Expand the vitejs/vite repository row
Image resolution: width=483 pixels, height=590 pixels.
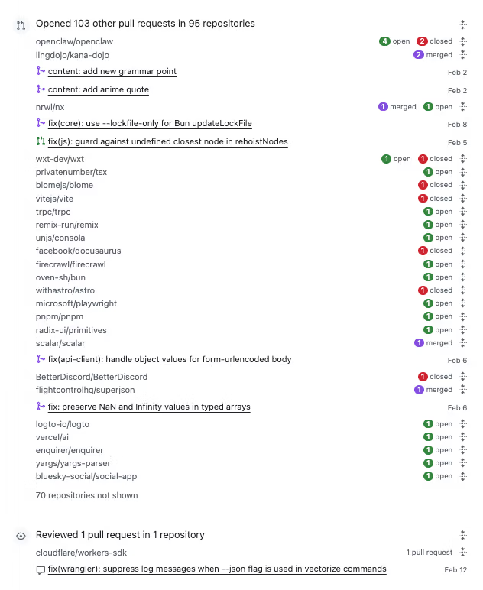point(462,199)
